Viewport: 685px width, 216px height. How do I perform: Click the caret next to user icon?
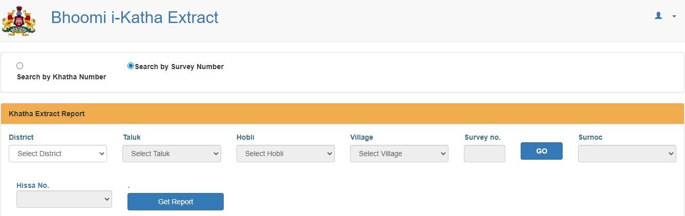[674, 16]
